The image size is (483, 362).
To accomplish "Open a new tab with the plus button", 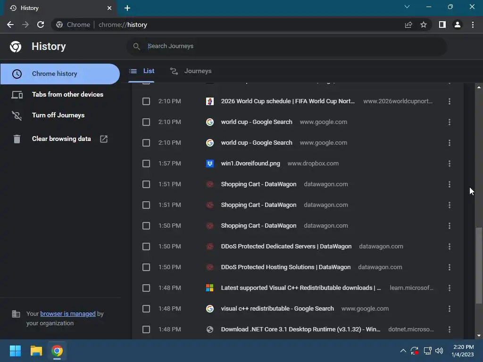I will click(127, 8).
